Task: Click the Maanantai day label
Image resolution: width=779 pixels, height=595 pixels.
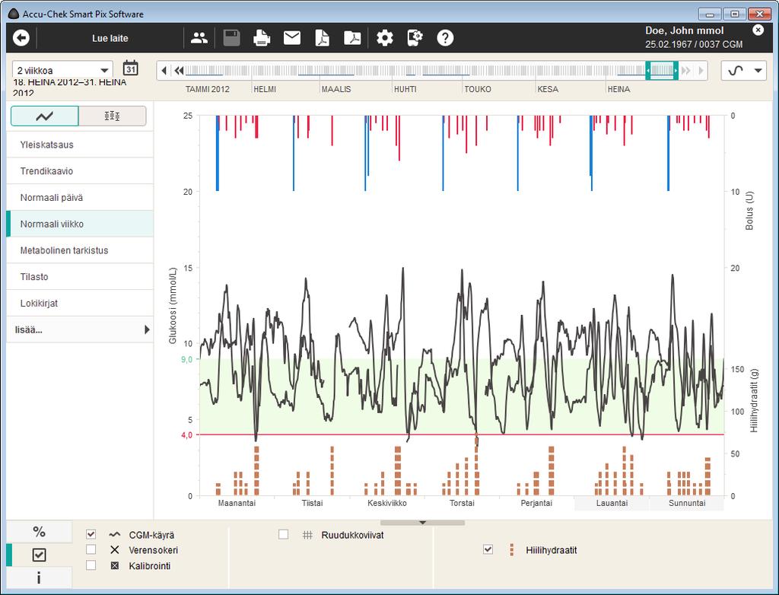Action: tap(237, 503)
